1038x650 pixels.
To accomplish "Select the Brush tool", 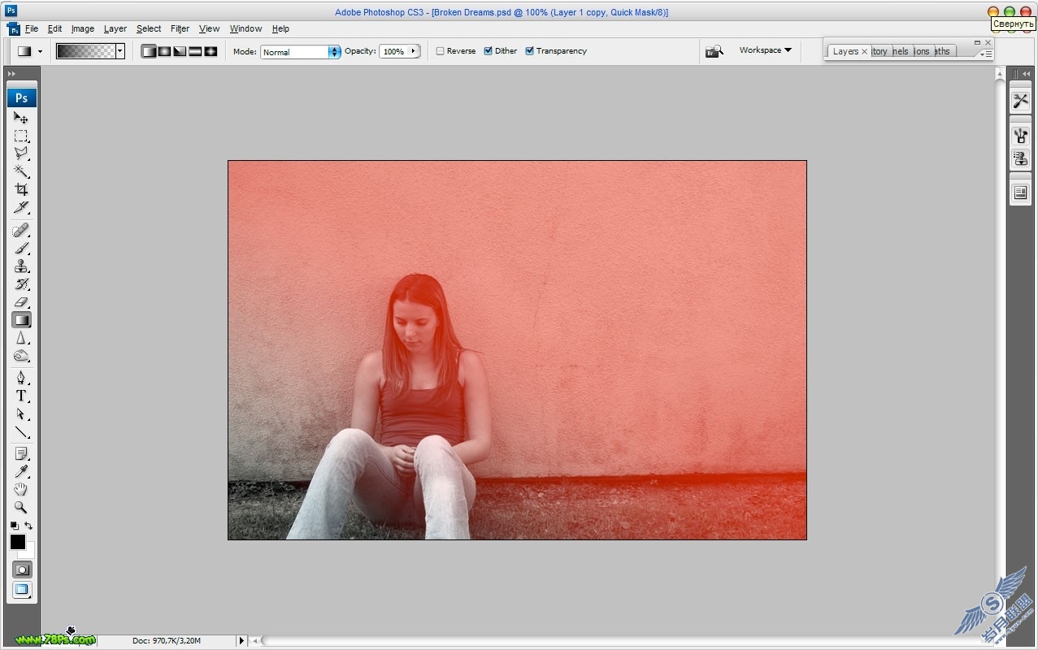I will pyautogui.click(x=21, y=249).
